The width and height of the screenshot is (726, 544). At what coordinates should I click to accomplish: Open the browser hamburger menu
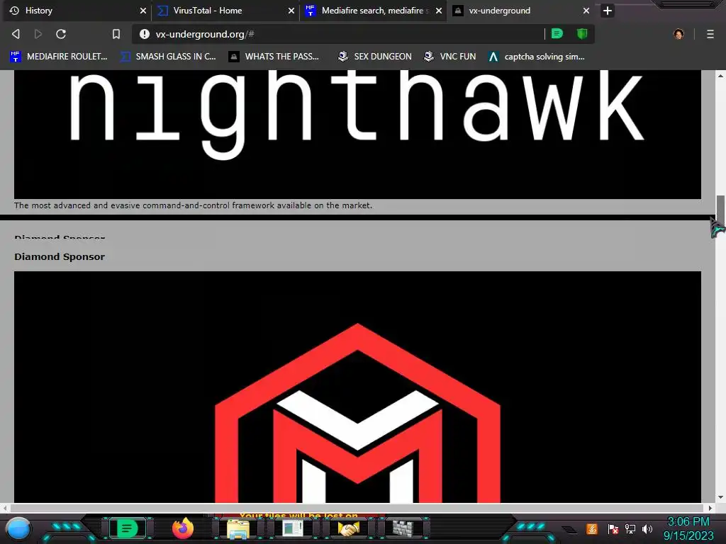click(x=710, y=34)
